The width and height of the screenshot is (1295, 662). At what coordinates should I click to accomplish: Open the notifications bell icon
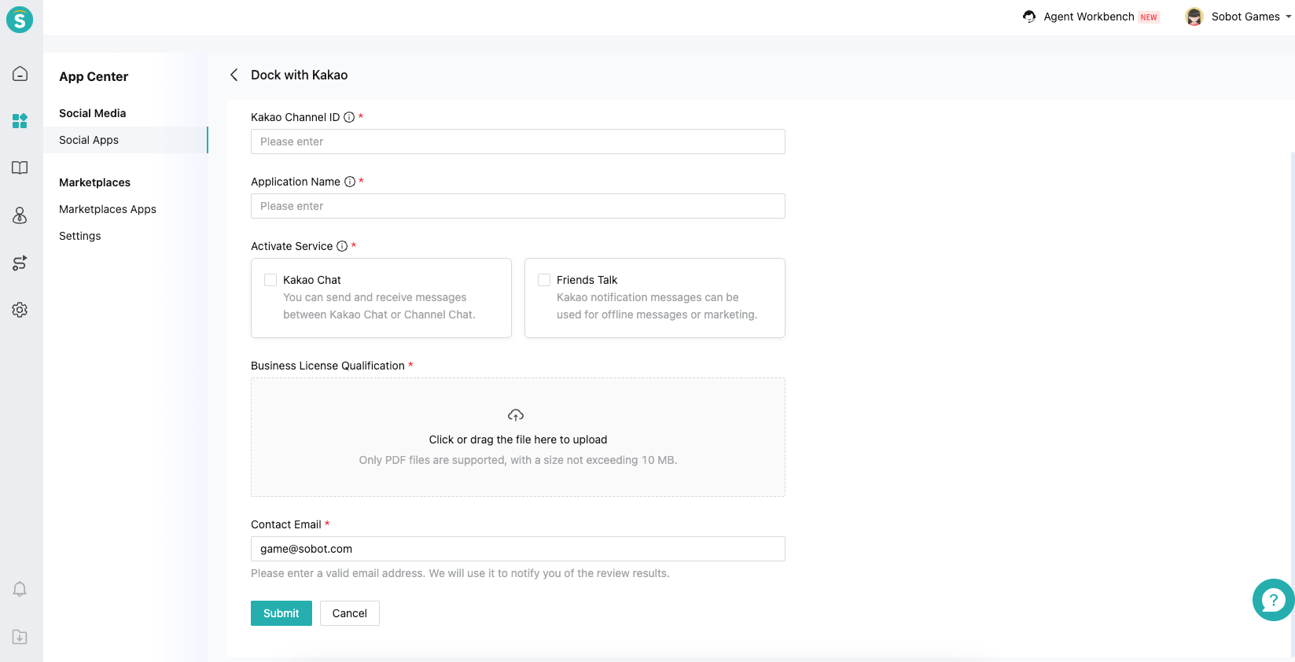[20, 590]
